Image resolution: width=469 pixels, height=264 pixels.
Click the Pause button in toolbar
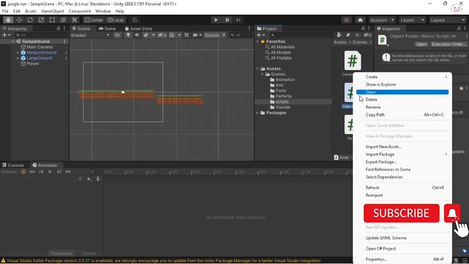click(x=227, y=20)
